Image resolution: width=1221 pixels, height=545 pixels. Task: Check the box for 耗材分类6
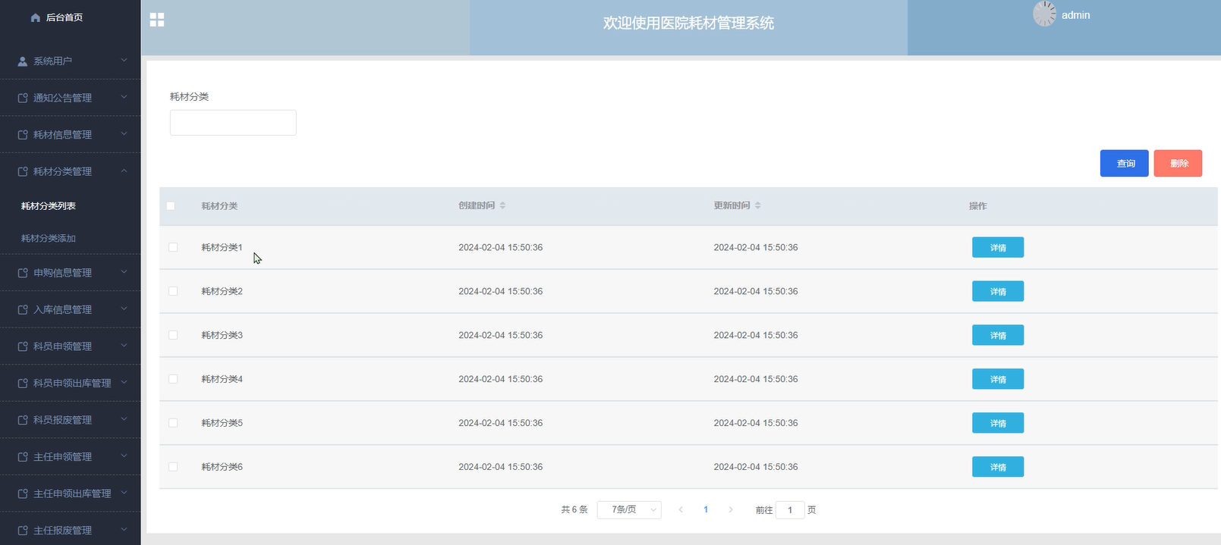(173, 467)
